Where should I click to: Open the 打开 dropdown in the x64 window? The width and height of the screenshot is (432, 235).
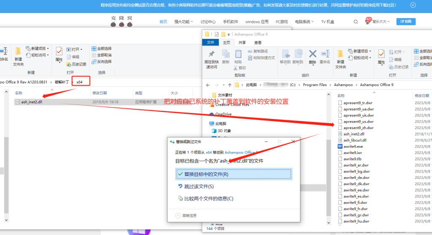pos(74,49)
